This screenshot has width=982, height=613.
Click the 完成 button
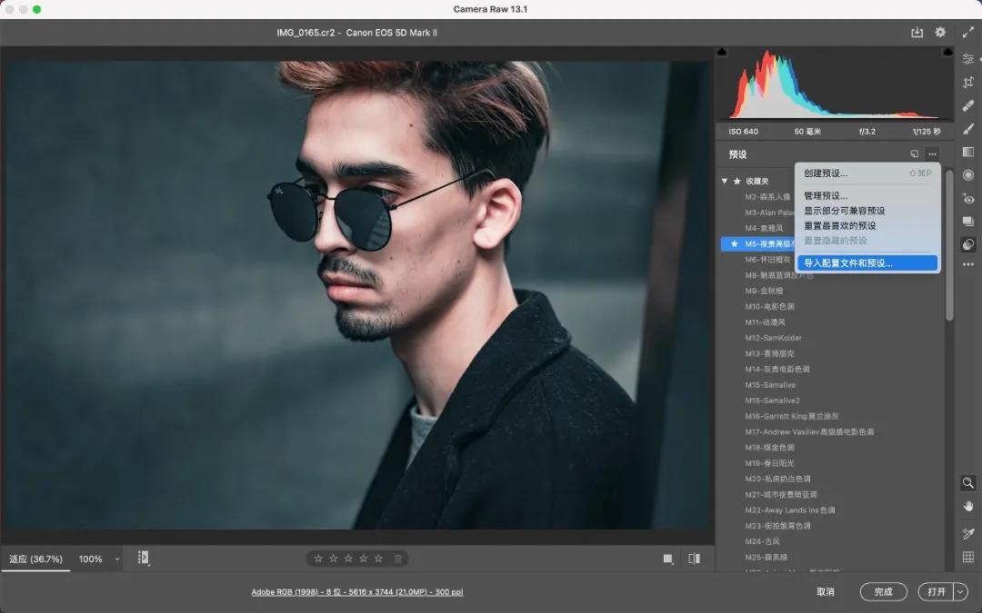click(x=883, y=591)
